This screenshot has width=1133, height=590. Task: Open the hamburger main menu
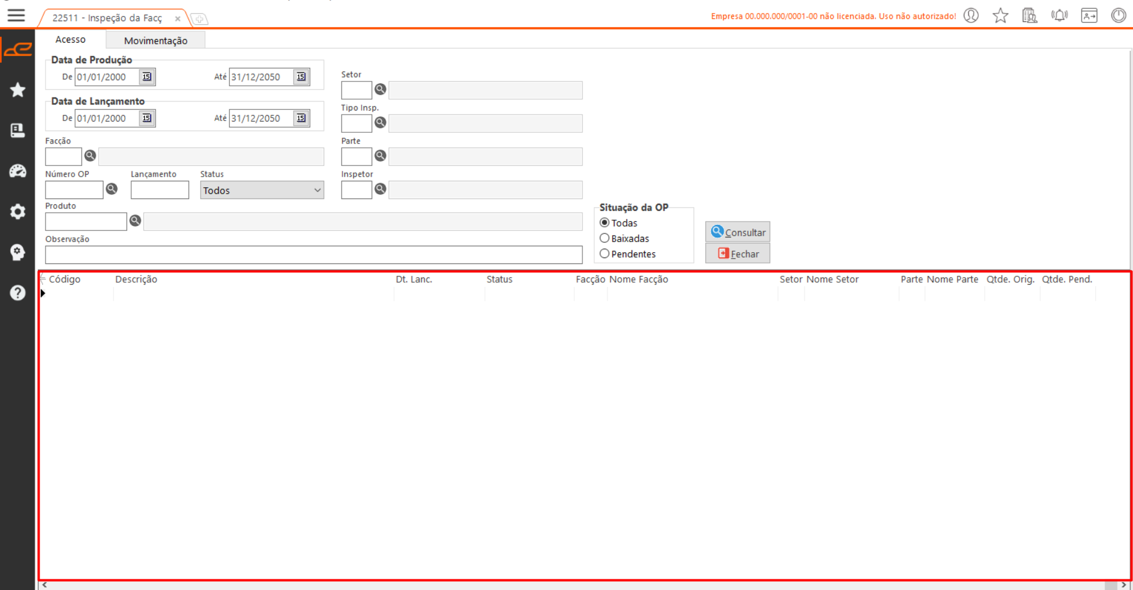tap(16, 15)
